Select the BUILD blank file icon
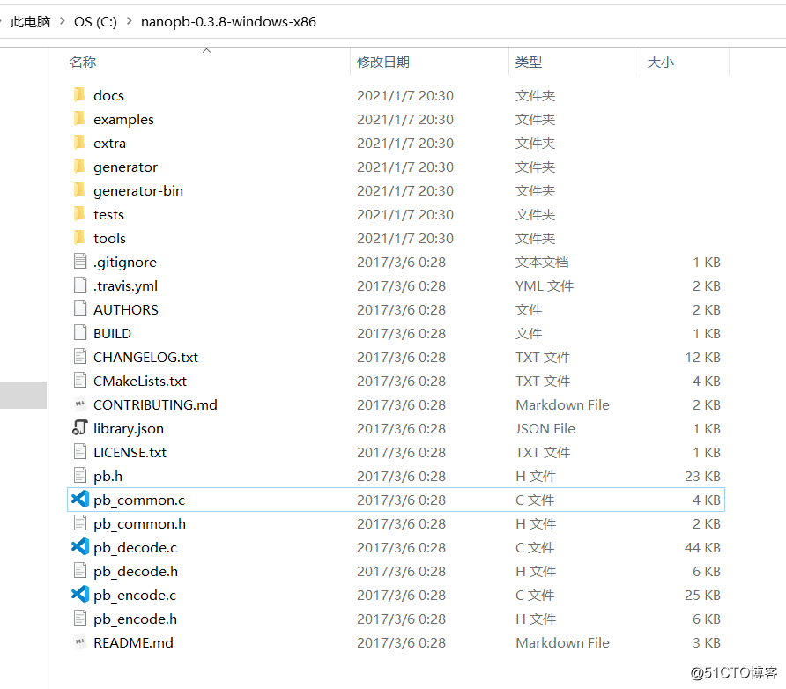 coord(79,333)
